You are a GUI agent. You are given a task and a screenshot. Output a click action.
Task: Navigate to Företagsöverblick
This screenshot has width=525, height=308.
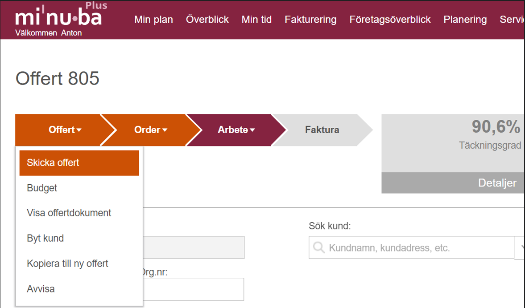click(x=390, y=20)
